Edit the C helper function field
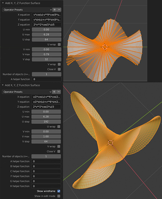The height and width of the screenshot is (199, 162). tap(46, 171)
